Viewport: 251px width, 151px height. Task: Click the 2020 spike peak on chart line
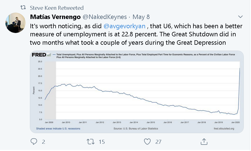pos(240,68)
